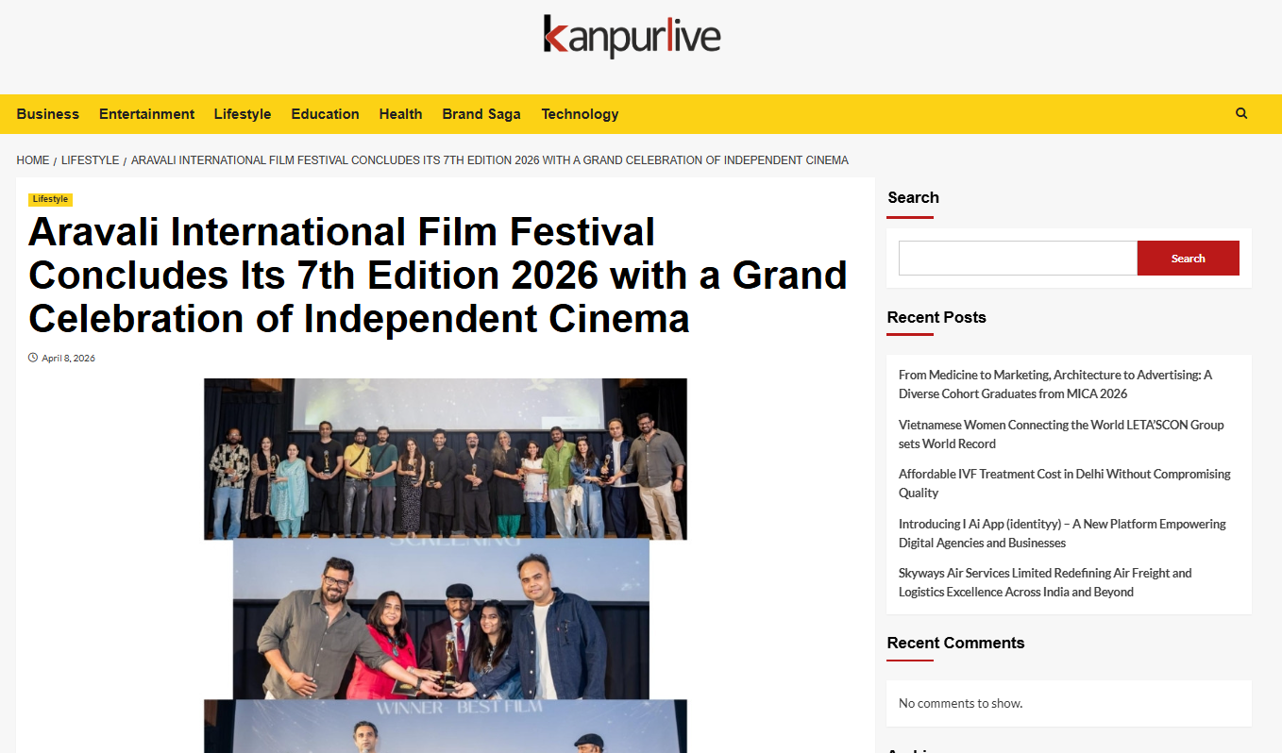
Task: Click the clock icon beside the post date
Action: pyautogui.click(x=33, y=358)
